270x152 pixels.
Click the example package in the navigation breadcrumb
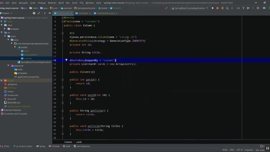pyautogui.click(x=67, y=8)
